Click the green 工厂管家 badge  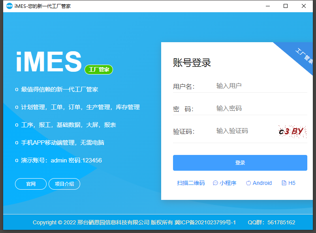pos(99,70)
